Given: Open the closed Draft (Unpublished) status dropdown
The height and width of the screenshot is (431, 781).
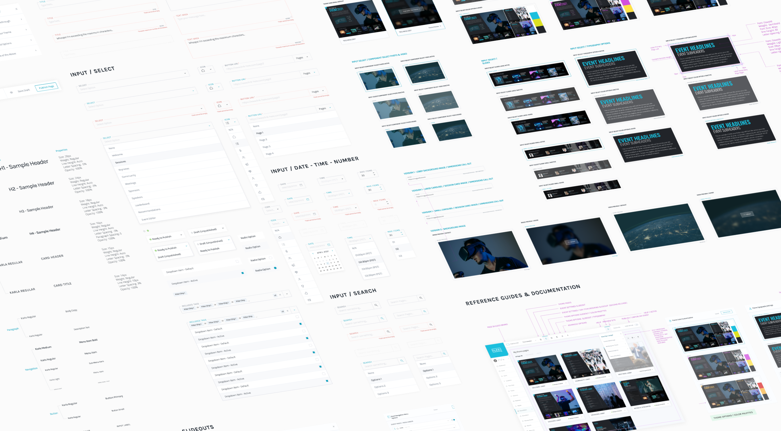Looking at the screenshot, I should 208,231.
